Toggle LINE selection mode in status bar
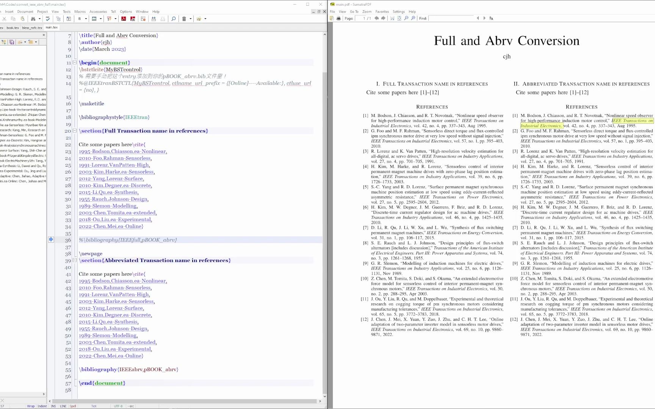This screenshot has width=655, height=409. 63,406
